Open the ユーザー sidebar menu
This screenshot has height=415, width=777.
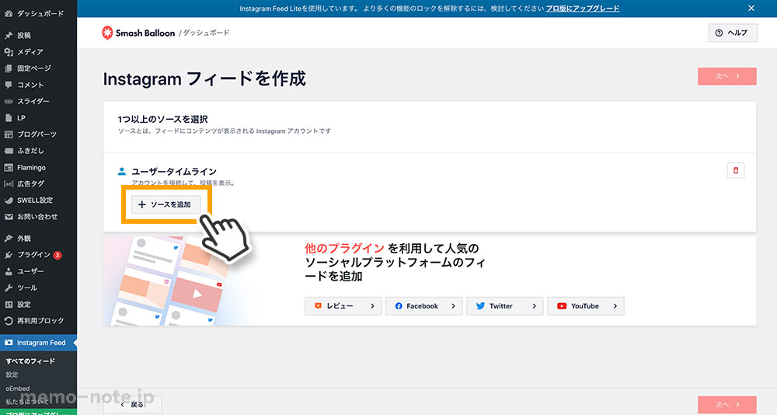(38, 271)
